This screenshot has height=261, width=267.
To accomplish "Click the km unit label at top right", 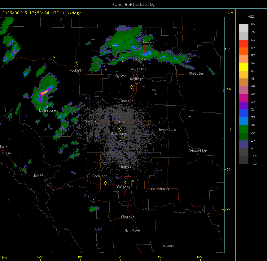I will tap(231, 13).
